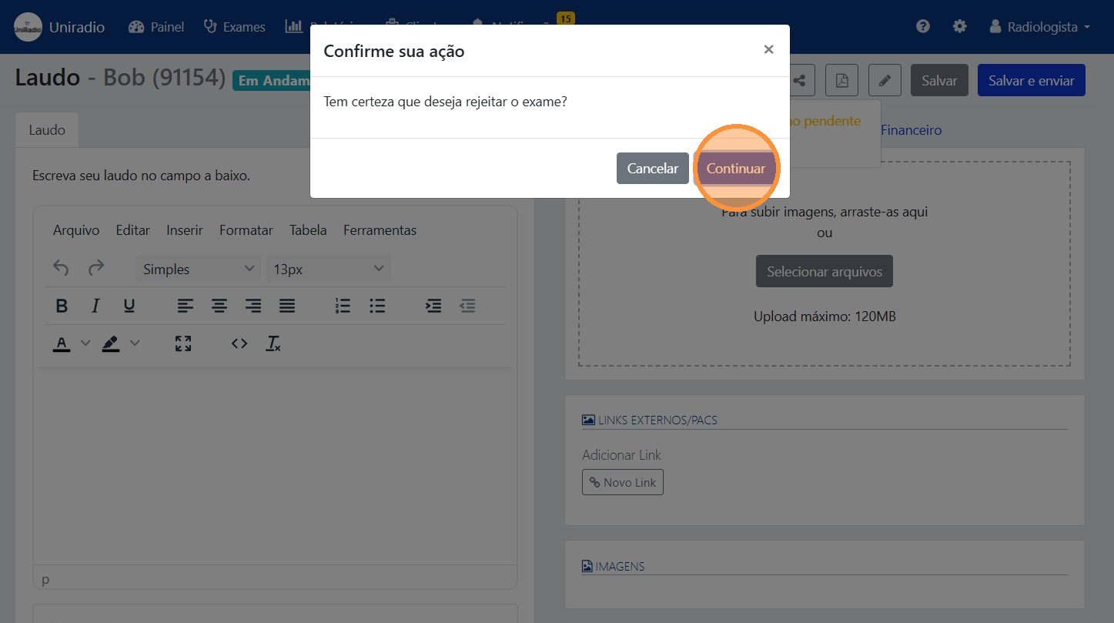The image size is (1114, 623).
Task: Click Cancelar in the confirmation dialog
Action: (652, 169)
